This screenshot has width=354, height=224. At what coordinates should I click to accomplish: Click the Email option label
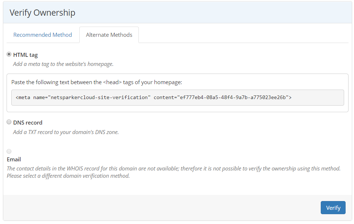click(x=14, y=159)
